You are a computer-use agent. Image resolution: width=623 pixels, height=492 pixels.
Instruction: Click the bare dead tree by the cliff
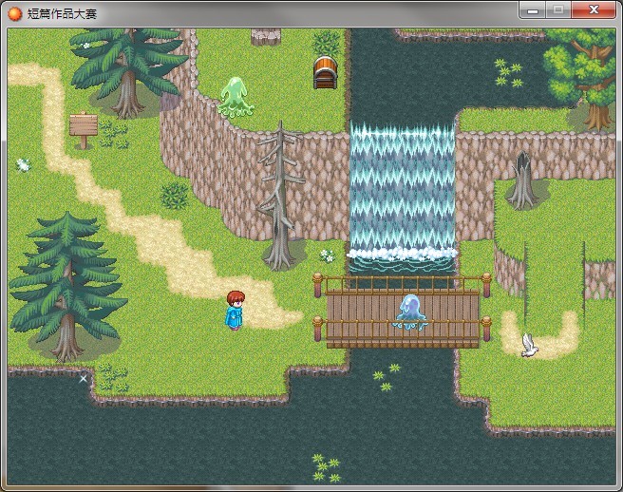[280, 196]
